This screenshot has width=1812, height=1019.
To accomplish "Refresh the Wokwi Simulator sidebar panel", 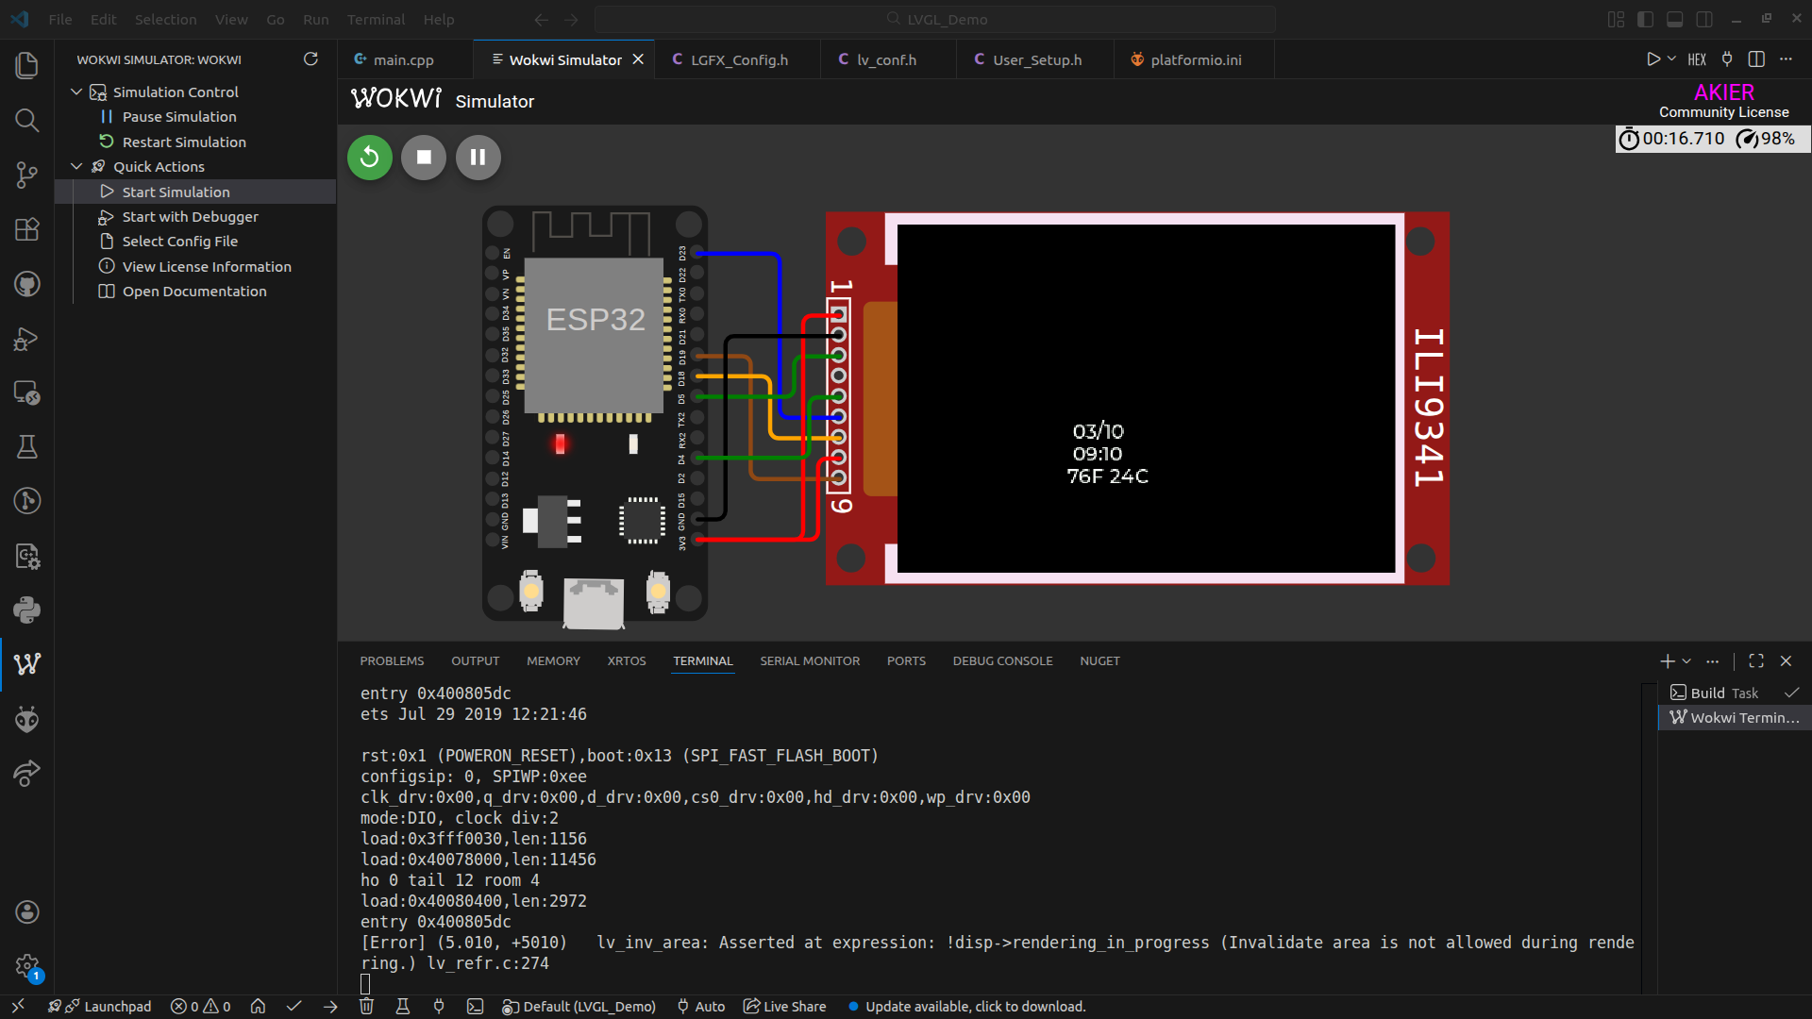I will click(x=310, y=59).
